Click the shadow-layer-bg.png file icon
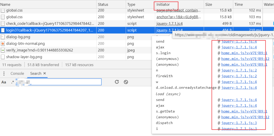Viewport: 274px width, 136px height. 3,57
